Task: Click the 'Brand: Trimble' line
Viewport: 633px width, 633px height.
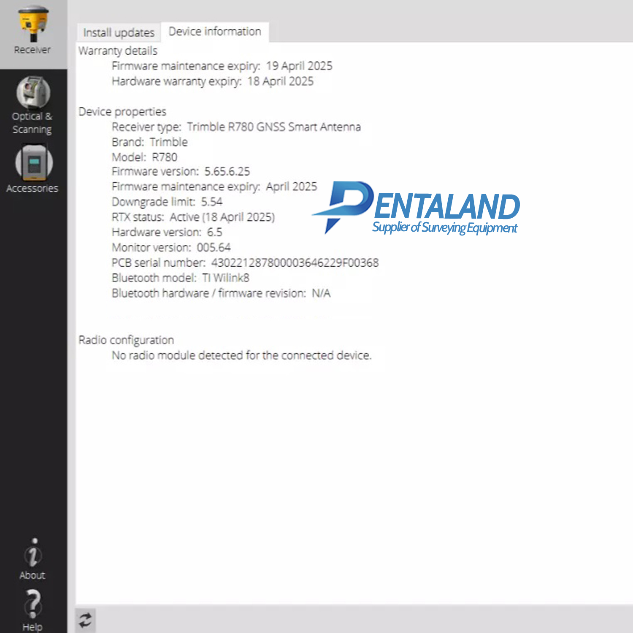Action: (x=150, y=142)
